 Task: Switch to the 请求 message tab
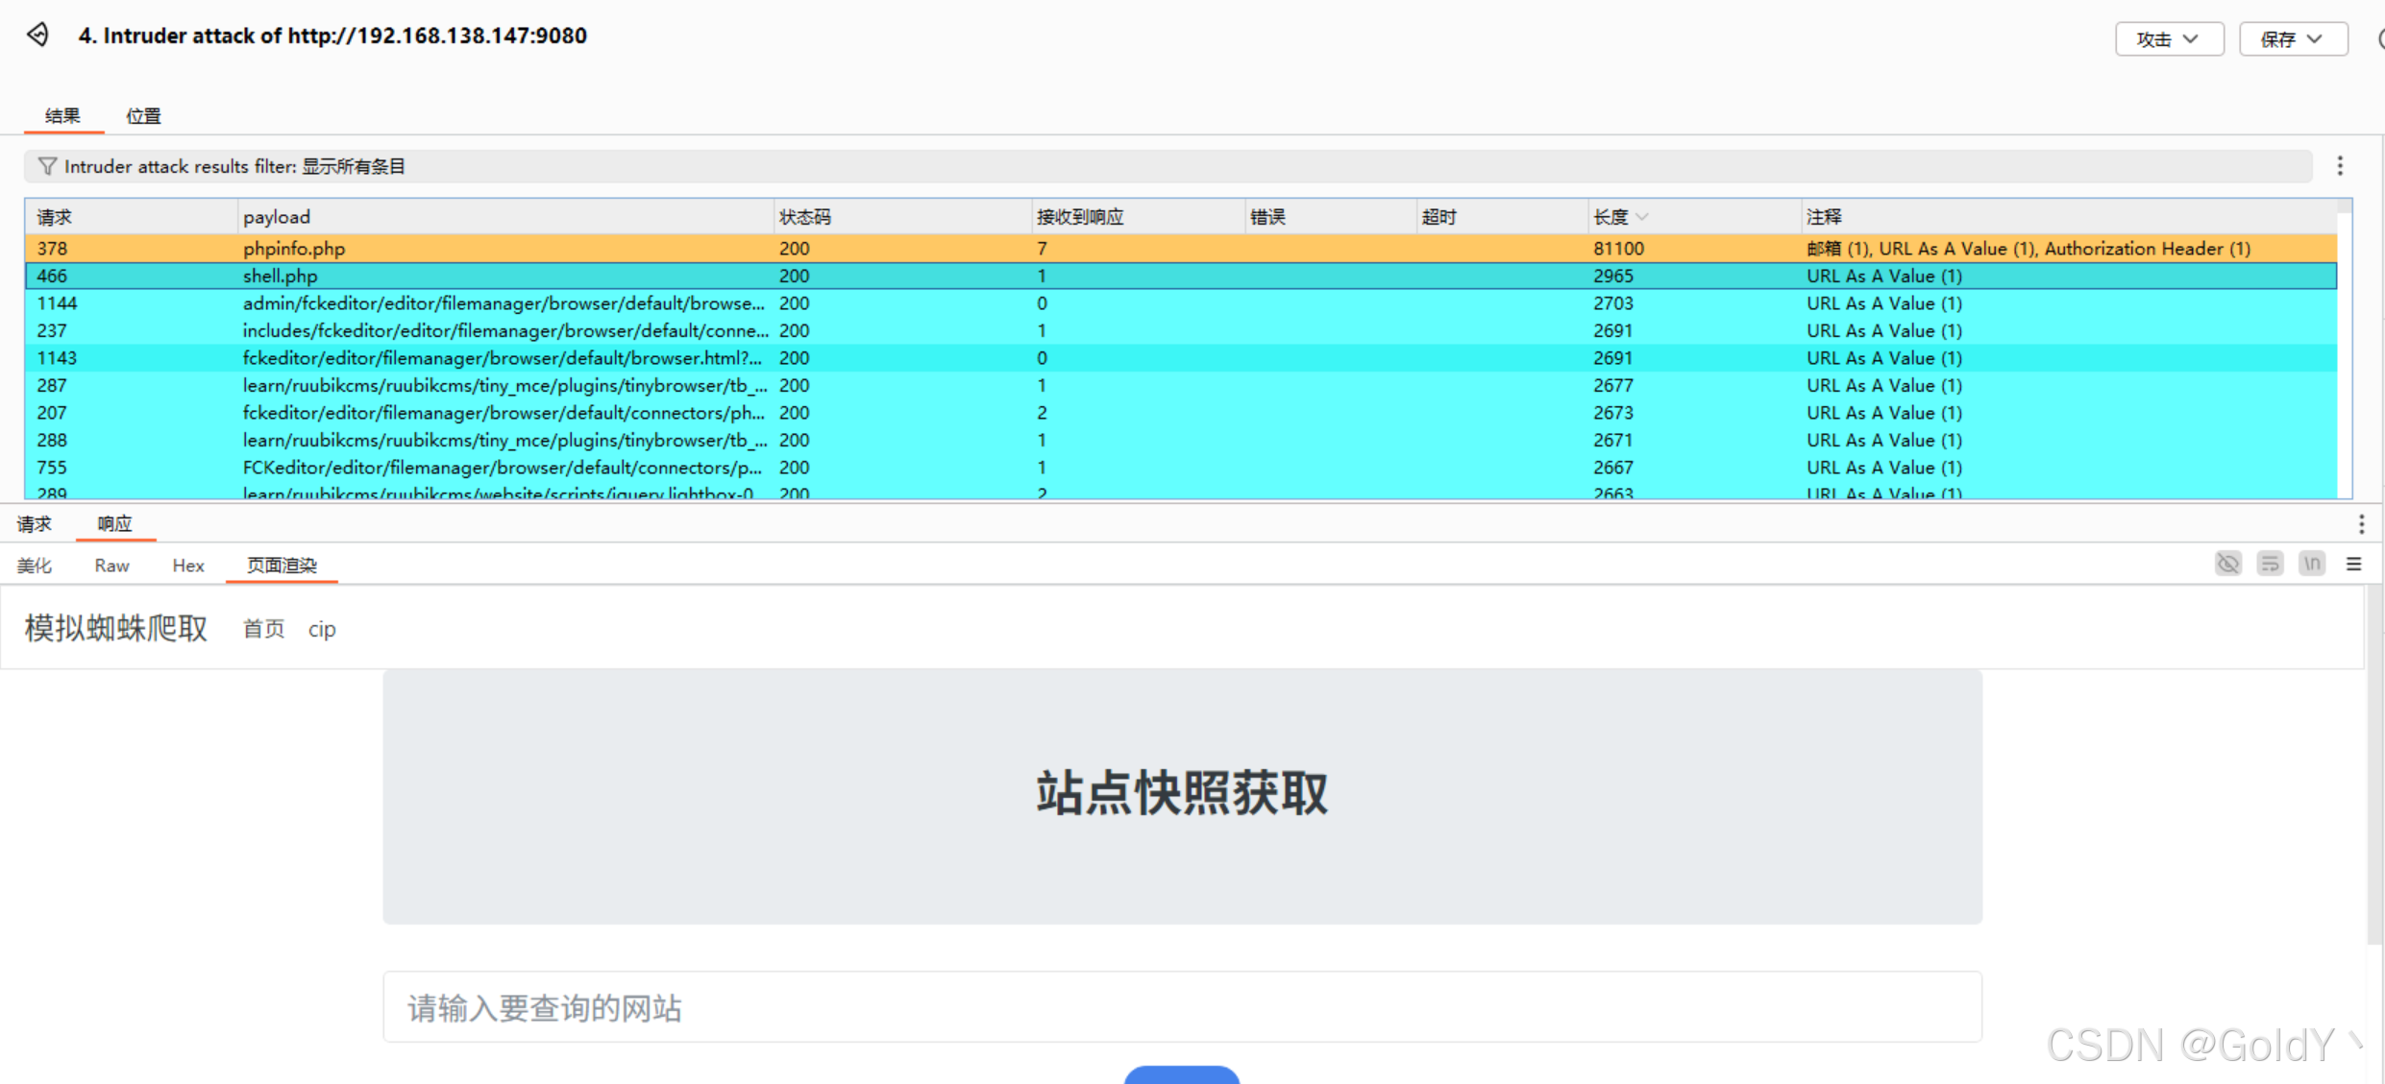coord(35,524)
